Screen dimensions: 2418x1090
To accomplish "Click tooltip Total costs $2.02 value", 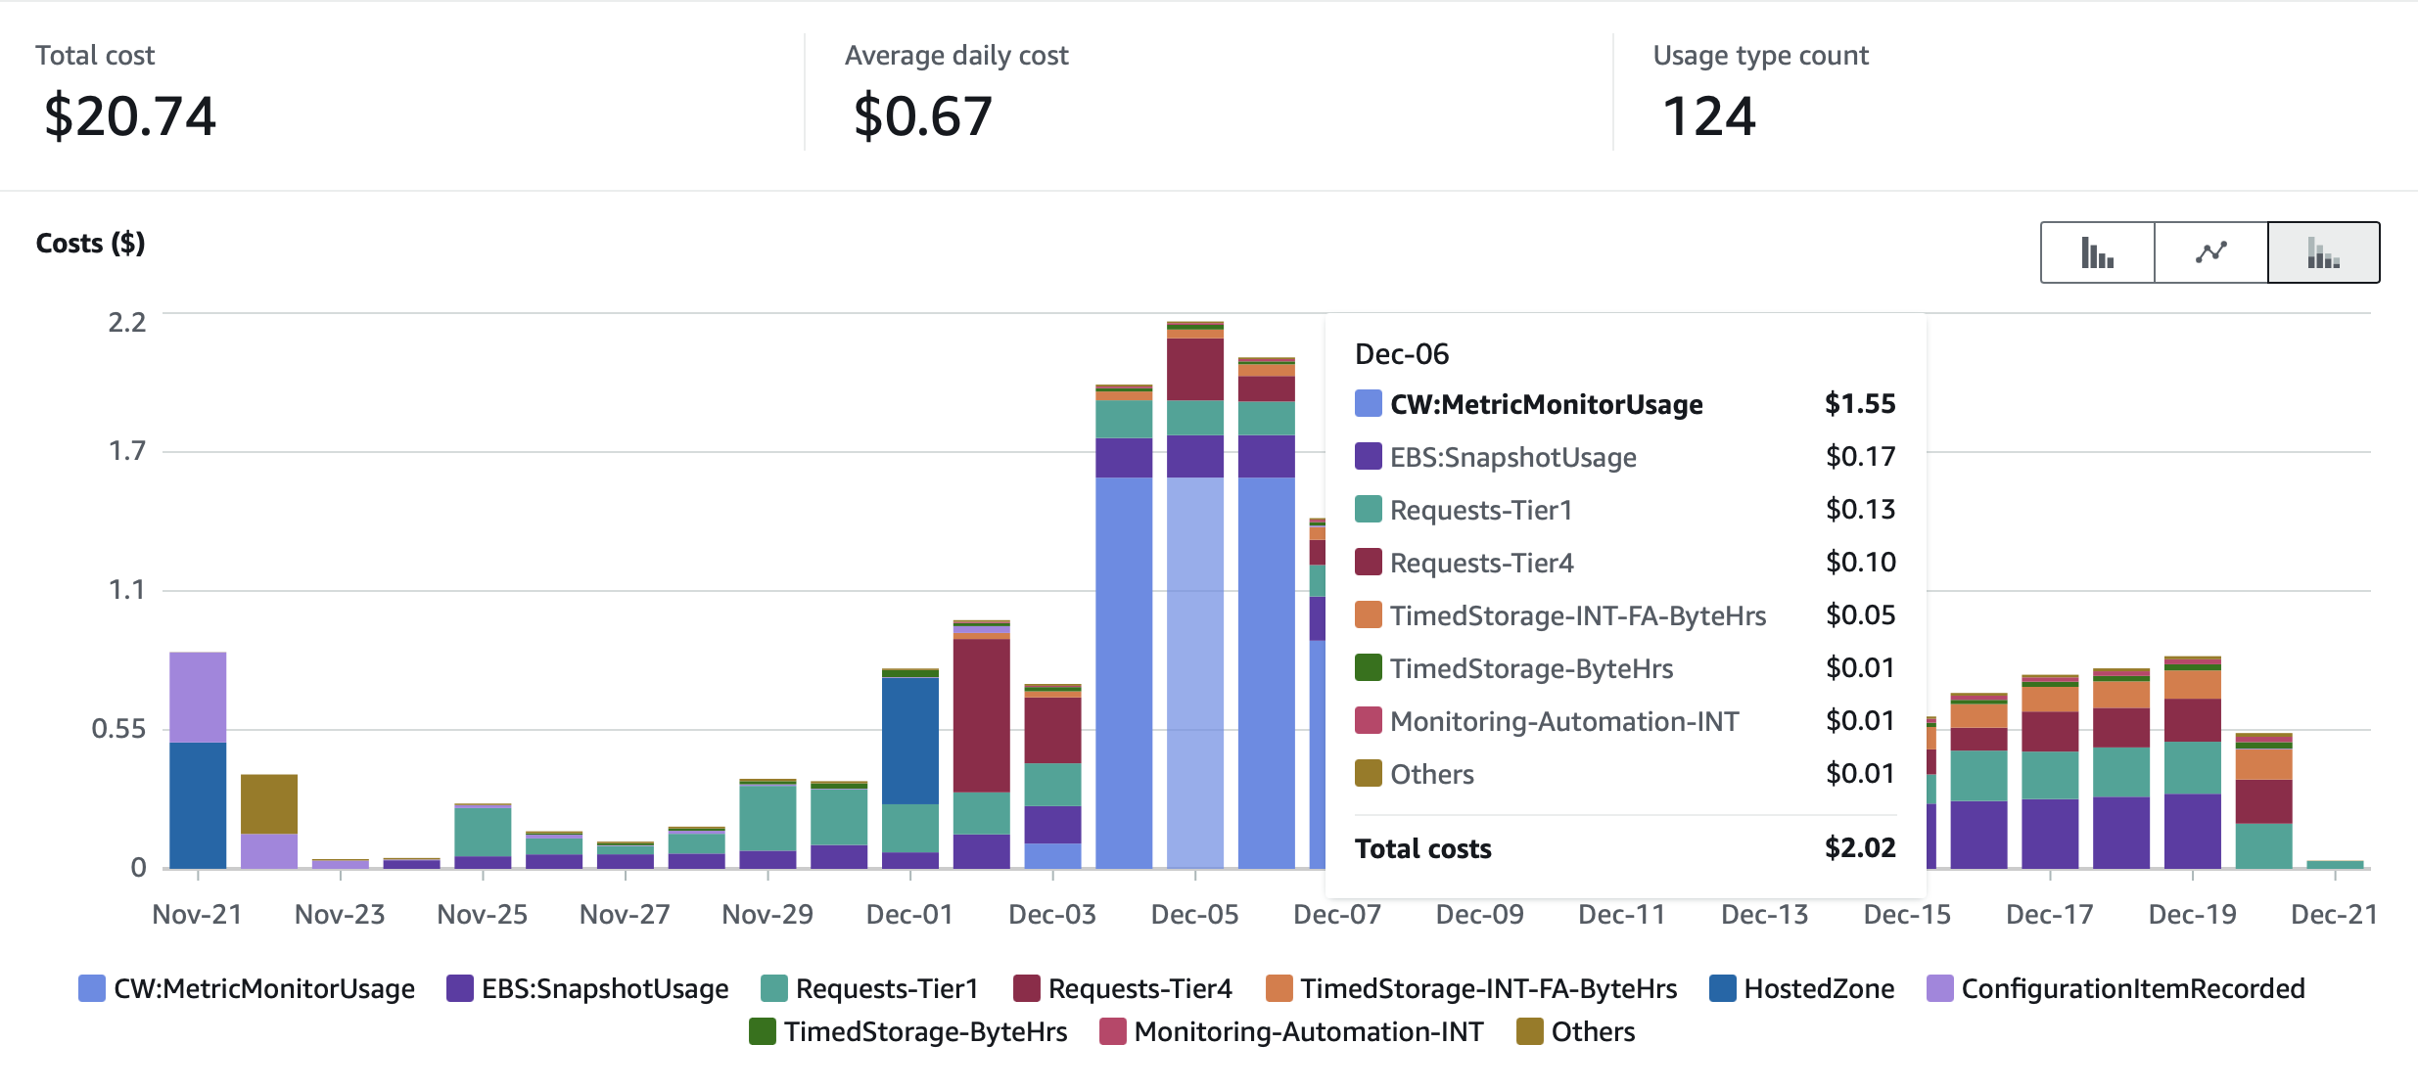I will tap(1860, 847).
